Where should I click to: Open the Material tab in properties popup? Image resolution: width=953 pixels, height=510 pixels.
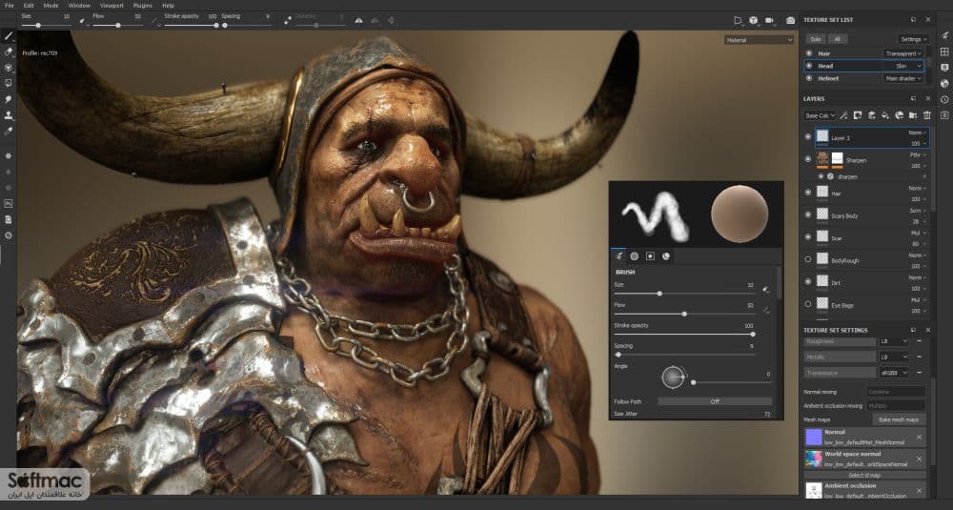click(666, 255)
